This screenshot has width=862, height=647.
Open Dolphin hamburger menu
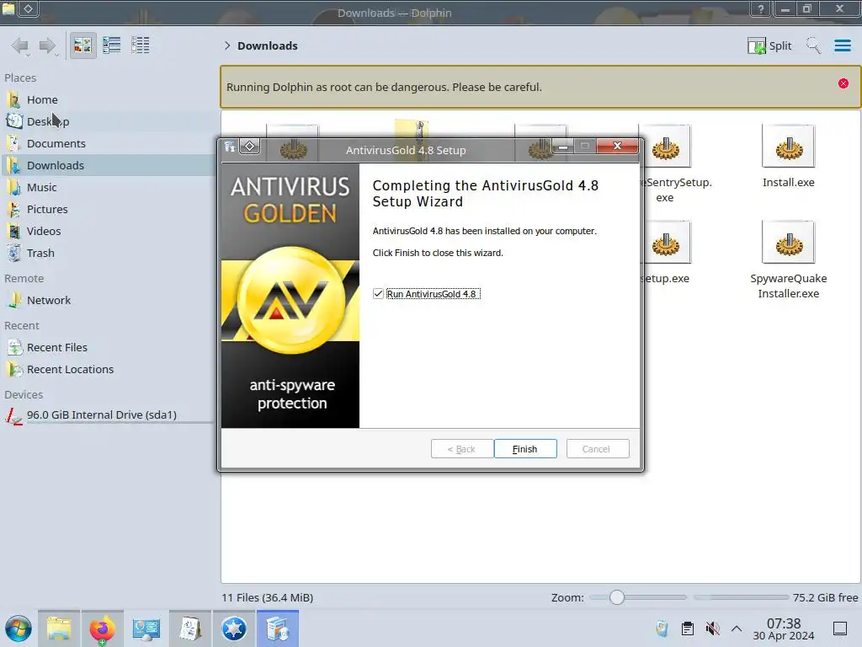click(x=842, y=45)
